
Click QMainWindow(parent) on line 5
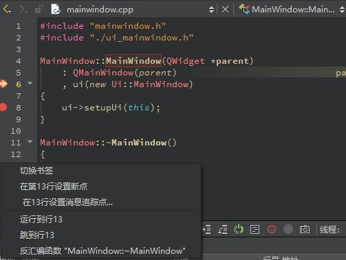click(x=125, y=73)
